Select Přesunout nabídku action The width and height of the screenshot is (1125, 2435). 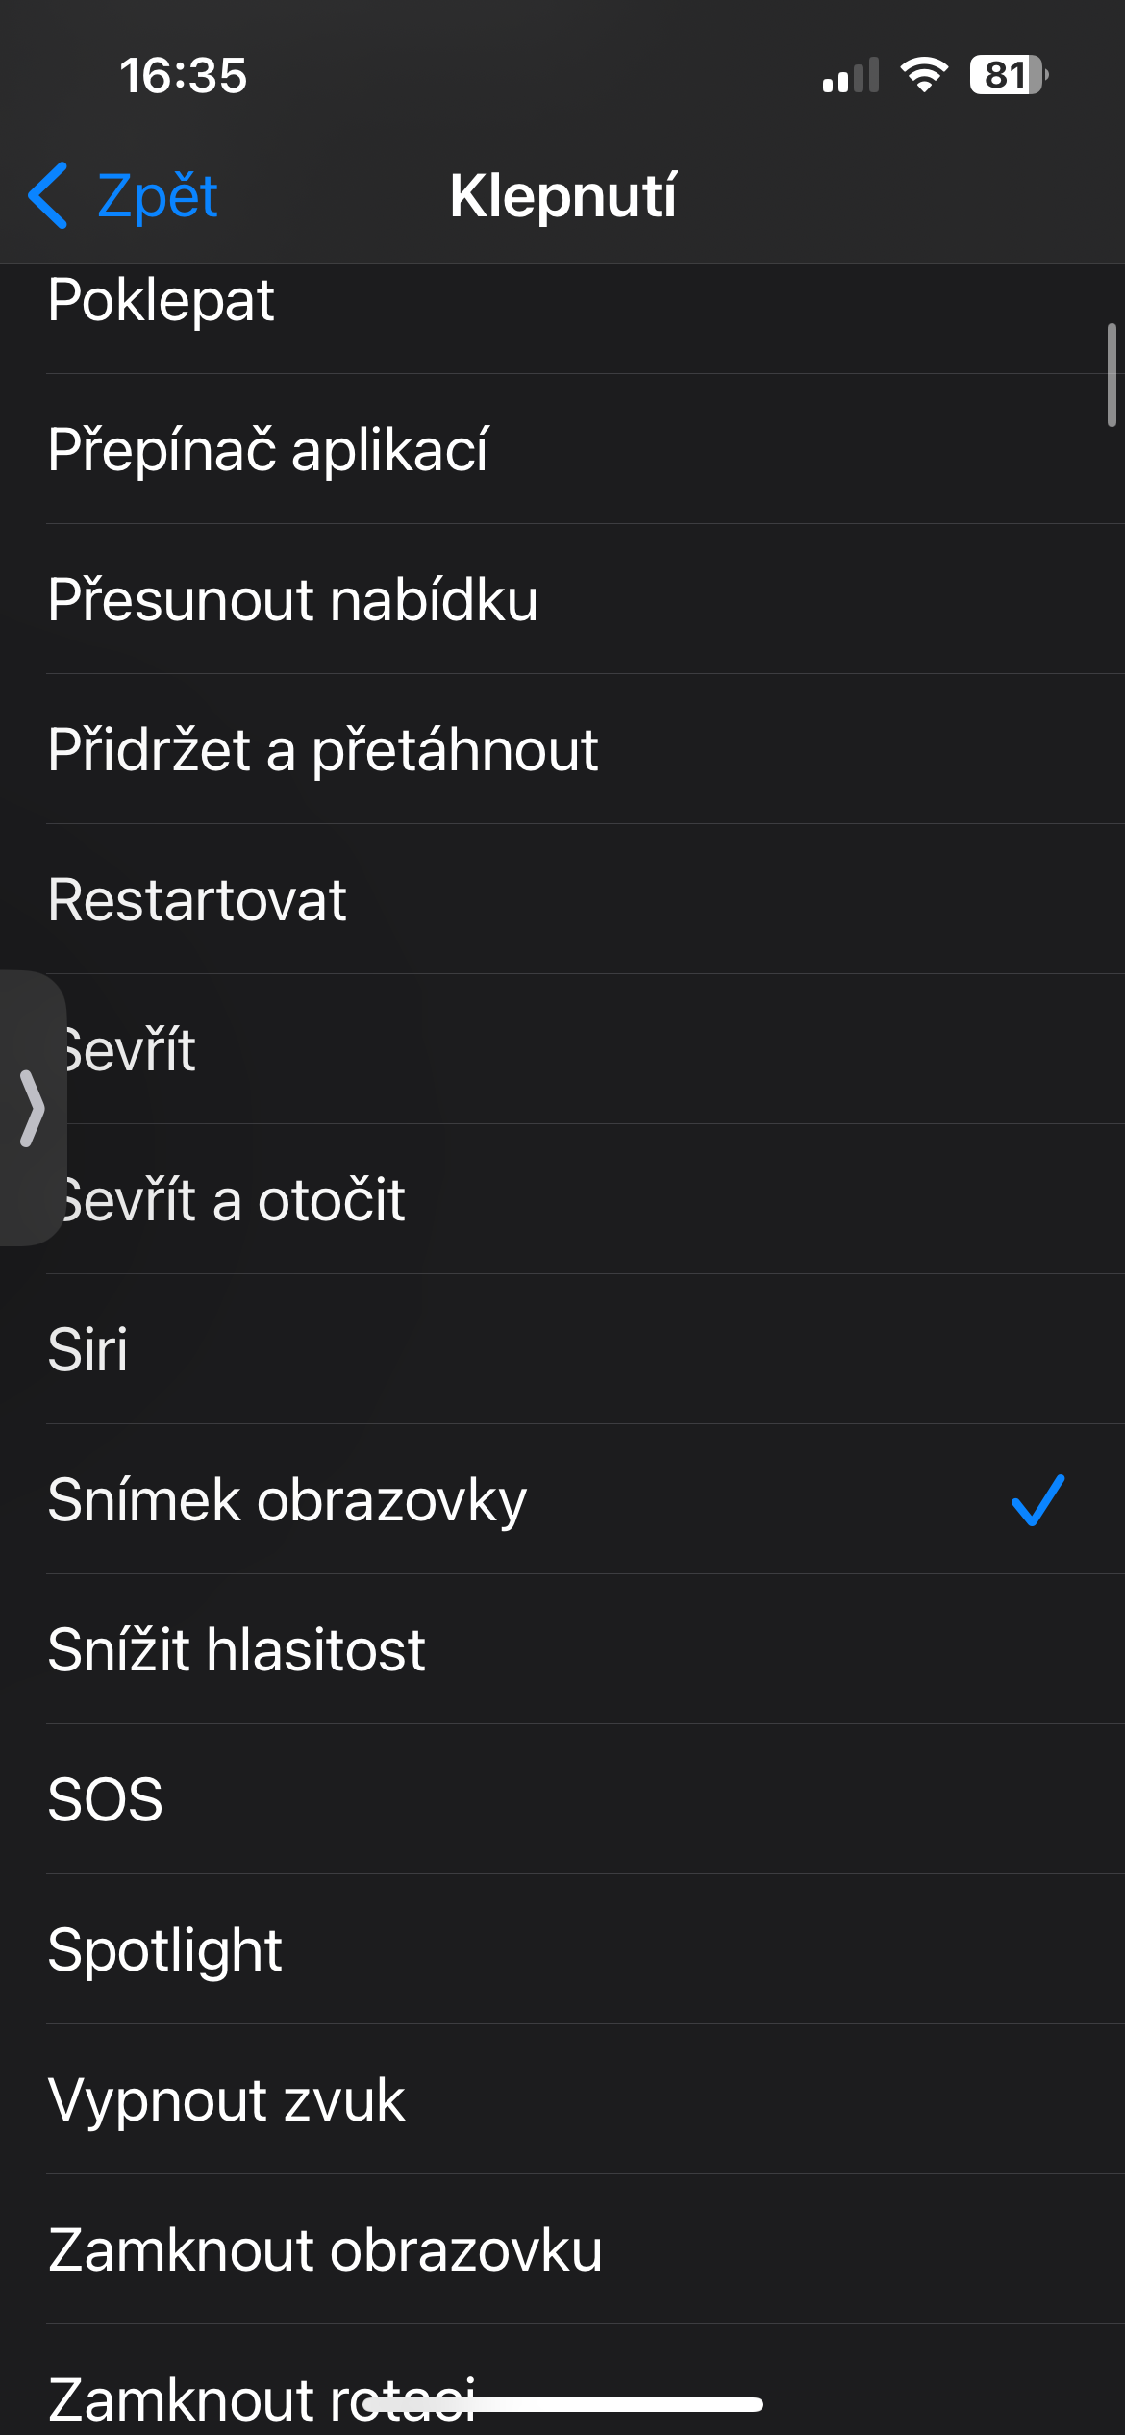[292, 600]
